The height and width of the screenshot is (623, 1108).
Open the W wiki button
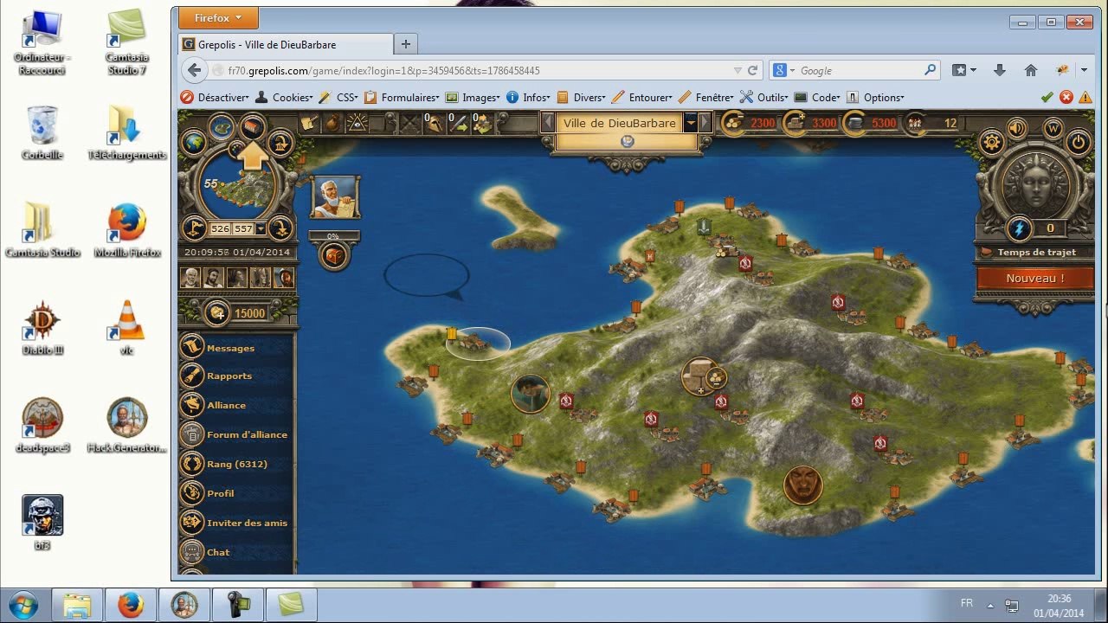pyautogui.click(x=1053, y=128)
